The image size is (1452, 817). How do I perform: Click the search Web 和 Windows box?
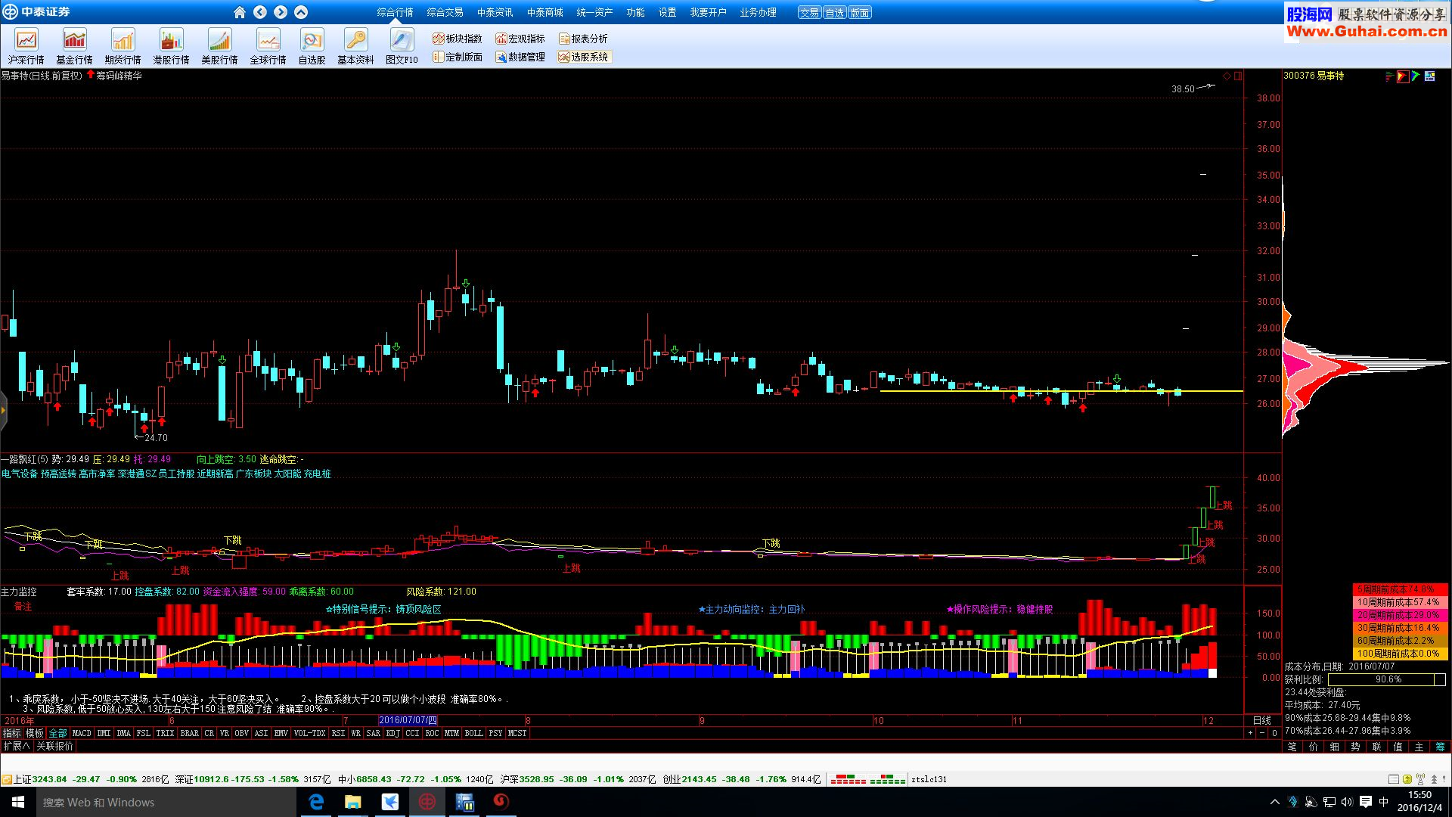(166, 802)
